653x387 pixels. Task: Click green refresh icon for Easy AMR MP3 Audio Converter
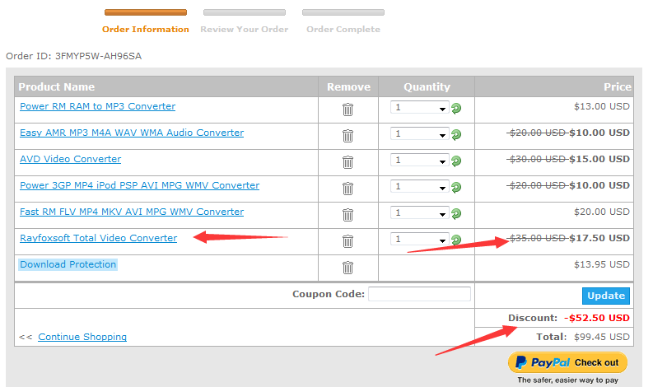[456, 134]
